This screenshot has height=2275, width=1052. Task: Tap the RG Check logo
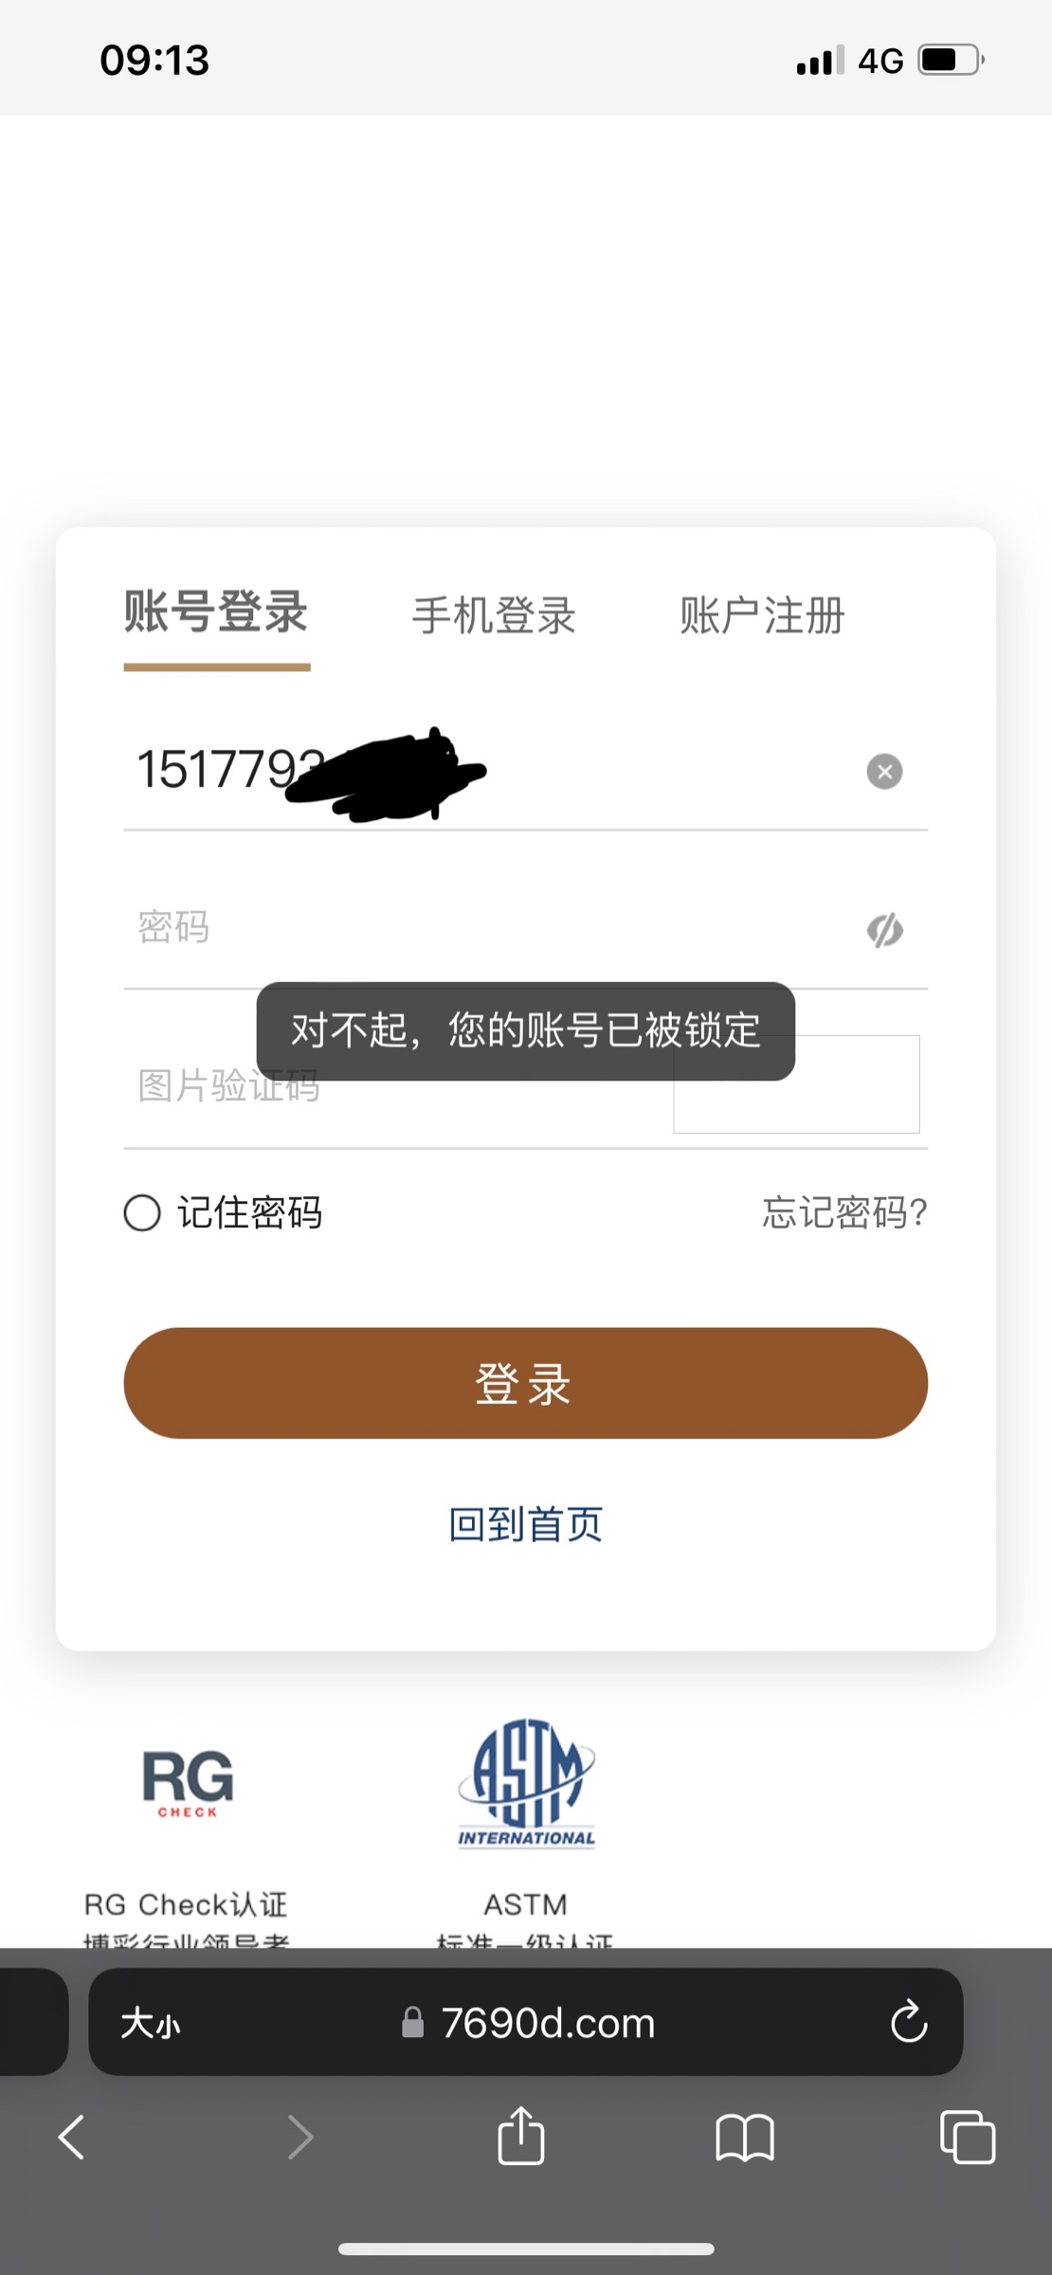(188, 1783)
